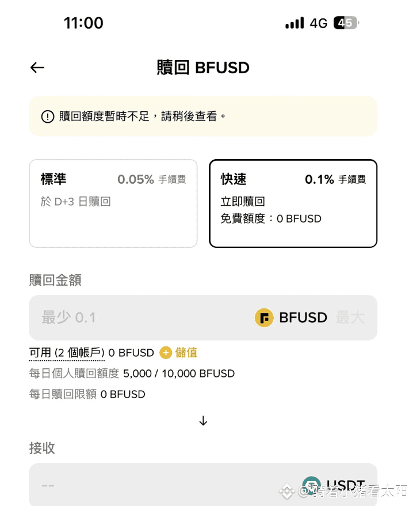Tap the battery indicator icon
Screen dimensions: 413x506
(x=346, y=23)
